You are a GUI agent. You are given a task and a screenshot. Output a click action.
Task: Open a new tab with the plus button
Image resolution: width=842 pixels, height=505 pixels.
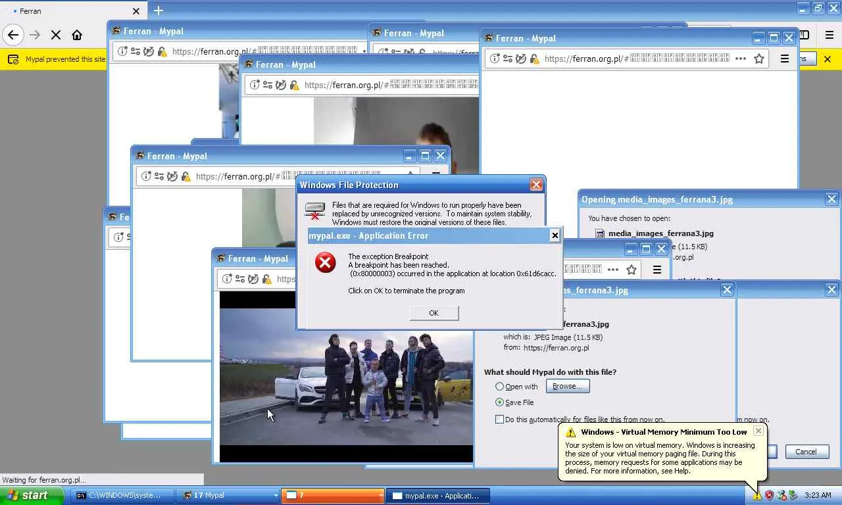click(x=158, y=11)
